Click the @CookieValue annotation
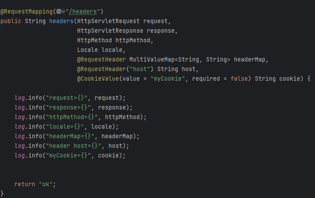 point(98,79)
